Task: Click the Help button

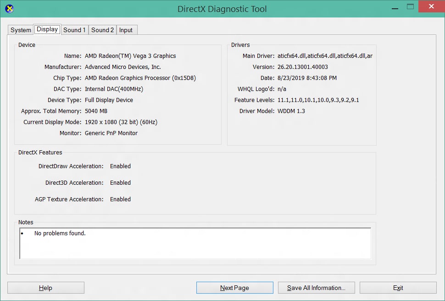Action: [x=46, y=288]
